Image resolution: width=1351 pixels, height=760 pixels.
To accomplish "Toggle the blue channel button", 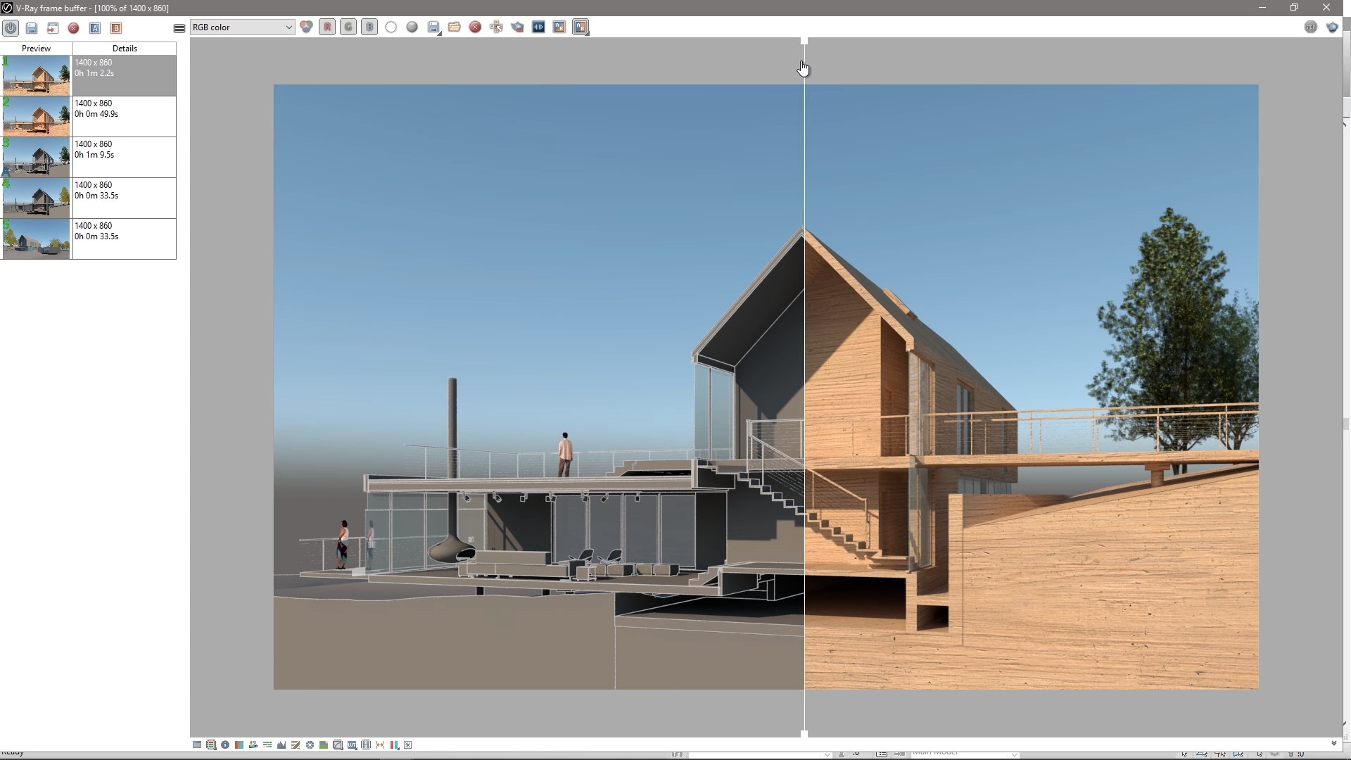I will click(369, 27).
